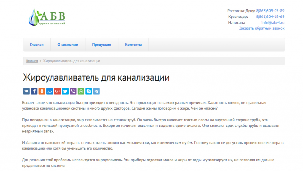The height and width of the screenshot is (171, 303).
Task: Call the Rostov-on-Don phone number 8(863)309-05-89
Action: coord(270,11)
